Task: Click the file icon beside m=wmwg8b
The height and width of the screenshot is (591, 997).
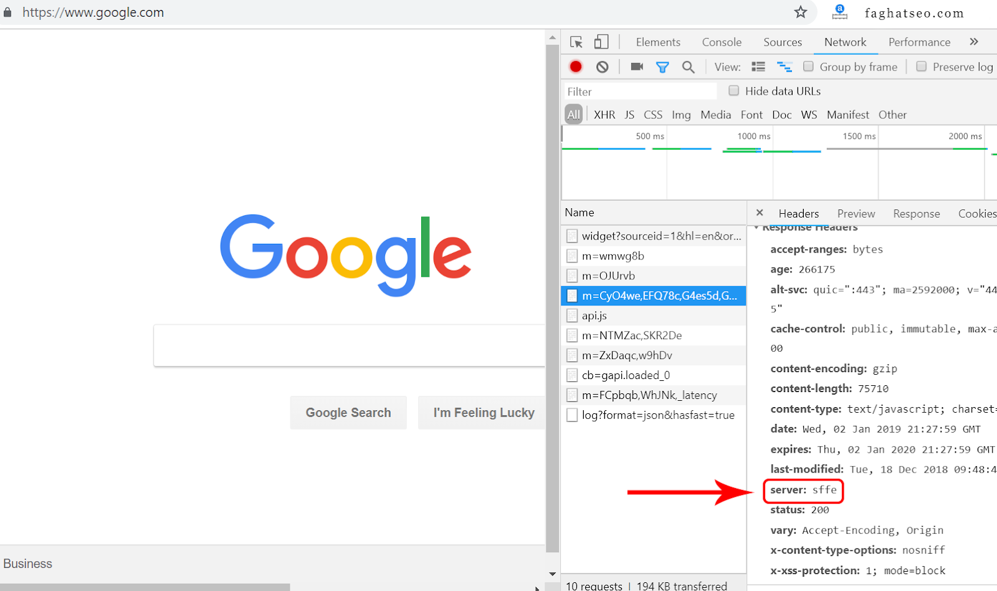Action: [572, 256]
